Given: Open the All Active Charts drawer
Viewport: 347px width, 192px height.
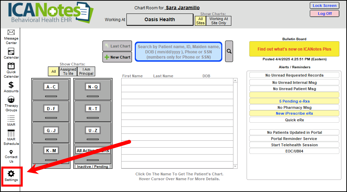Looking at the screenshot, I should pyautogui.click(x=93, y=154).
